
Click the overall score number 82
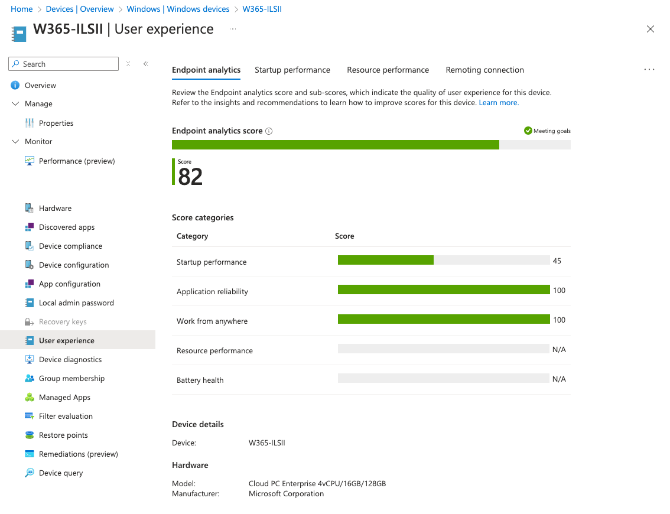(x=190, y=177)
